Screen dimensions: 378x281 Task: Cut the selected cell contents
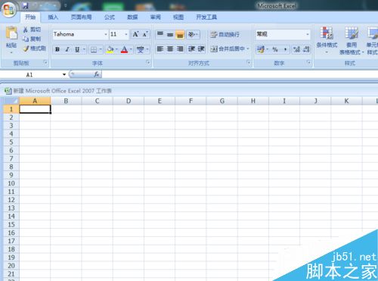tap(32, 30)
